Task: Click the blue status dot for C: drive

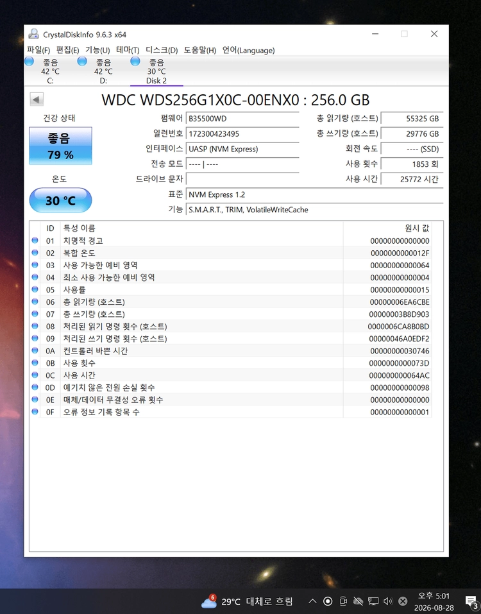Action: click(29, 61)
